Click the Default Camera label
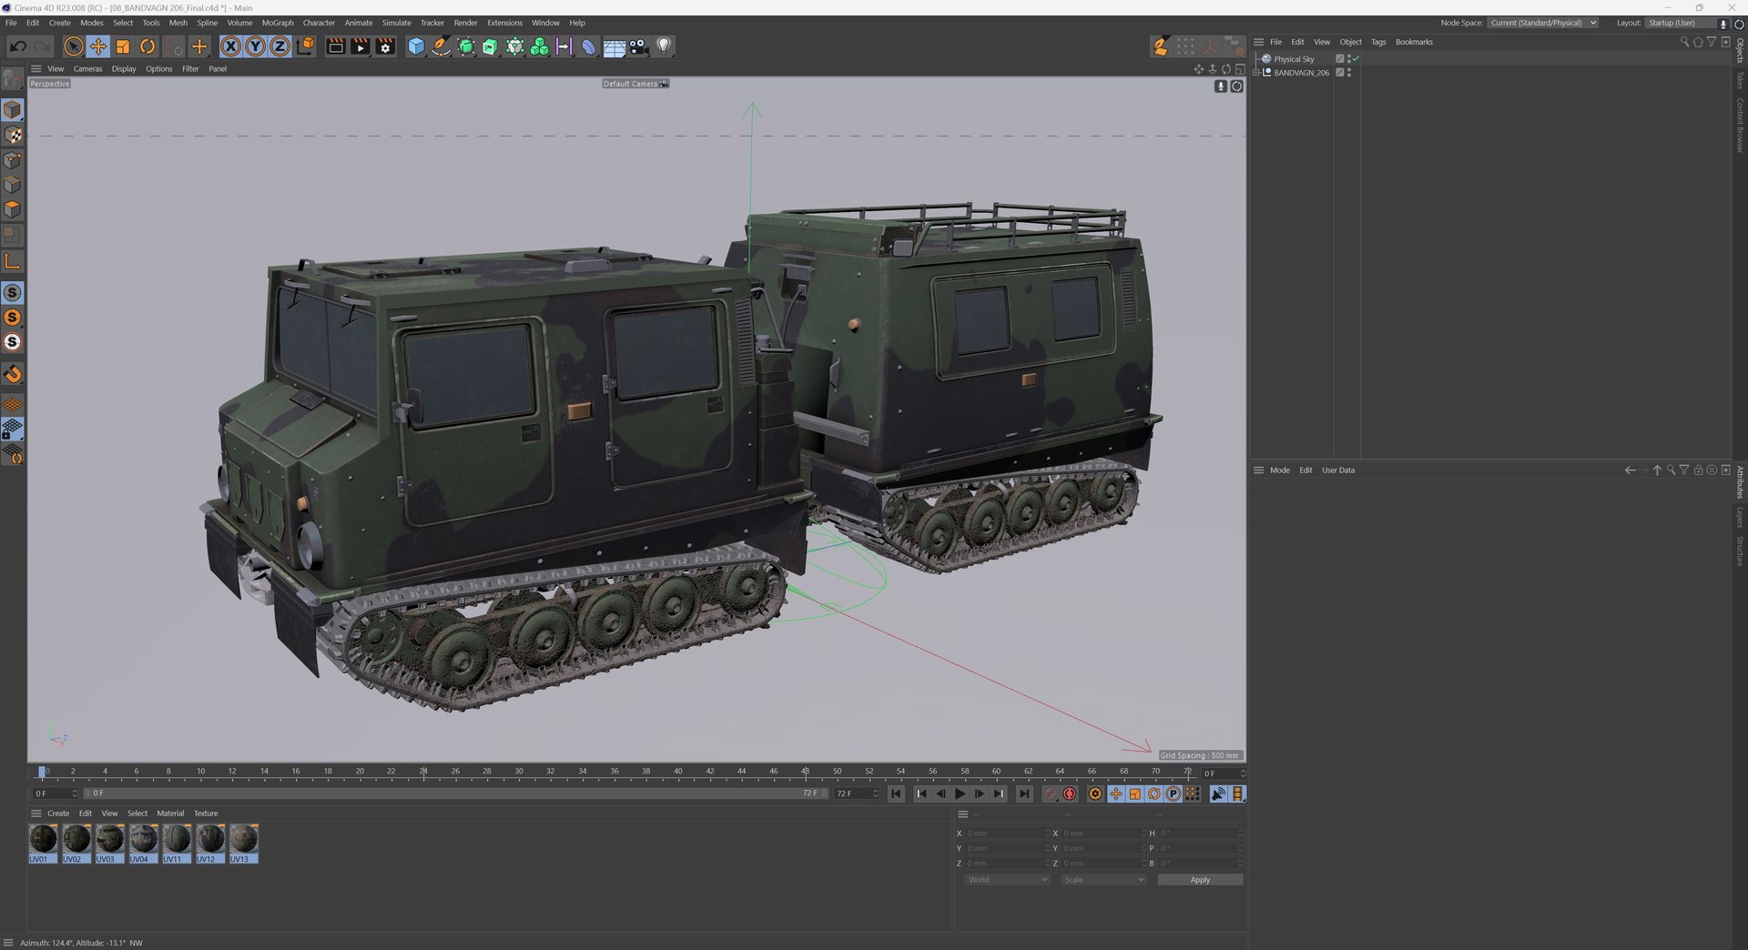 635,84
